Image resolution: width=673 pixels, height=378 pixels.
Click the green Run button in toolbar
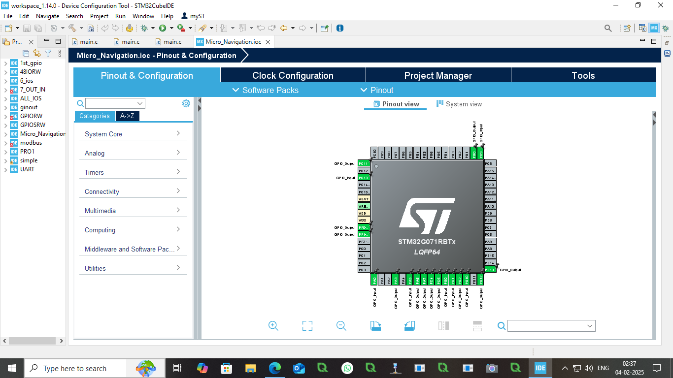(162, 28)
